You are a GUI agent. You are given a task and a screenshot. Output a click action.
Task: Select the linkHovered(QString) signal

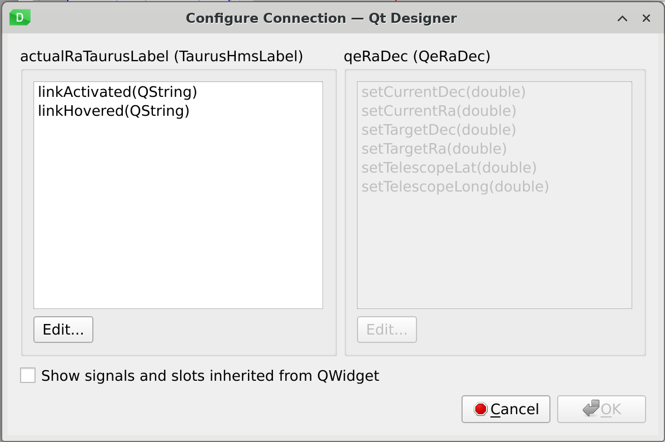pyautogui.click(x=113, y=111)
